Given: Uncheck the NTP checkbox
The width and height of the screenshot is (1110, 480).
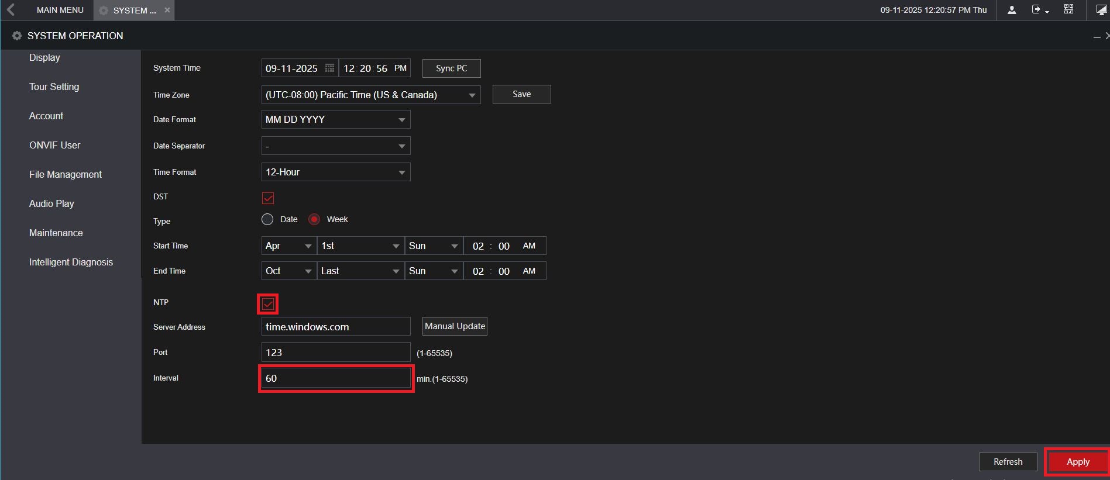Looking at the screenshot, I should (268, 304).
